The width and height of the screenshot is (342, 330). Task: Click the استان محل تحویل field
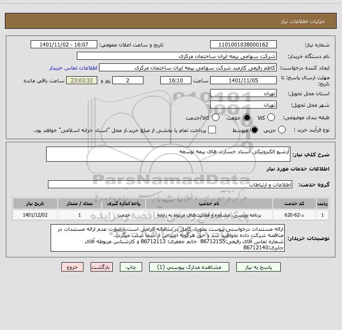tap(243, 93)
